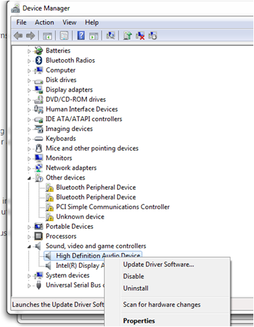The width and height of the screenshot is (254, 327).
Task: Select the Intel(R) Display Audio entry
Action: 80,266
